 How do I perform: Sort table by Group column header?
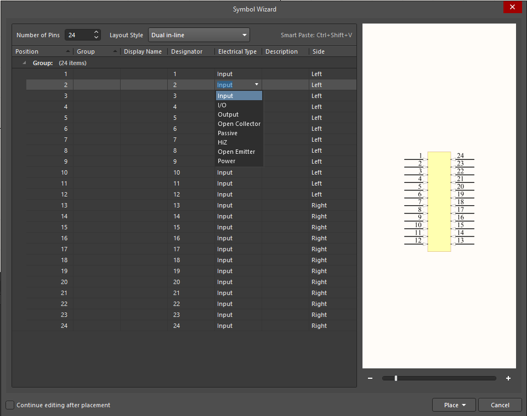97,51
